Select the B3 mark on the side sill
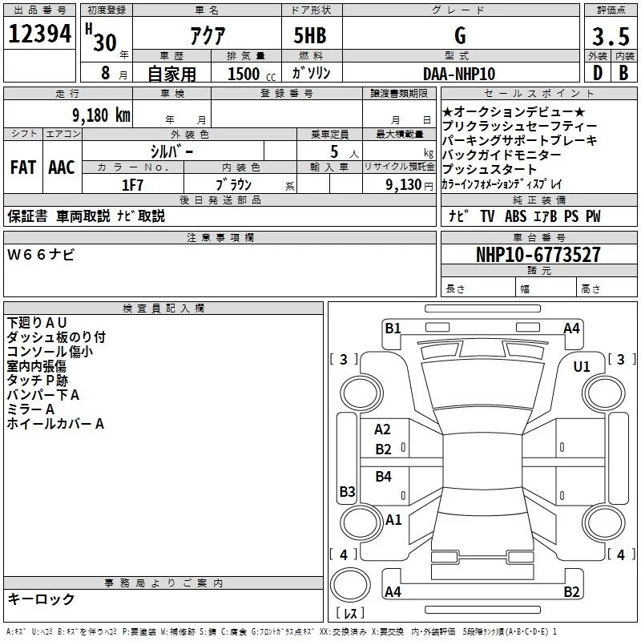The image size is (641, 641). (x=347, y=491)
